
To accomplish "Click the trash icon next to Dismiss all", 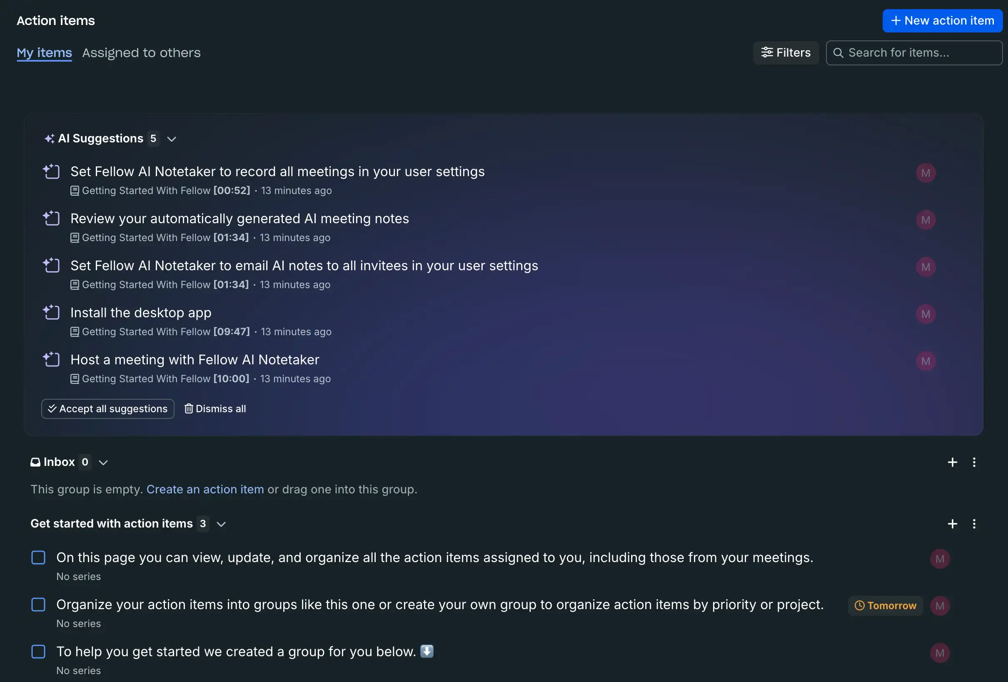I will [x=189, y=408].
